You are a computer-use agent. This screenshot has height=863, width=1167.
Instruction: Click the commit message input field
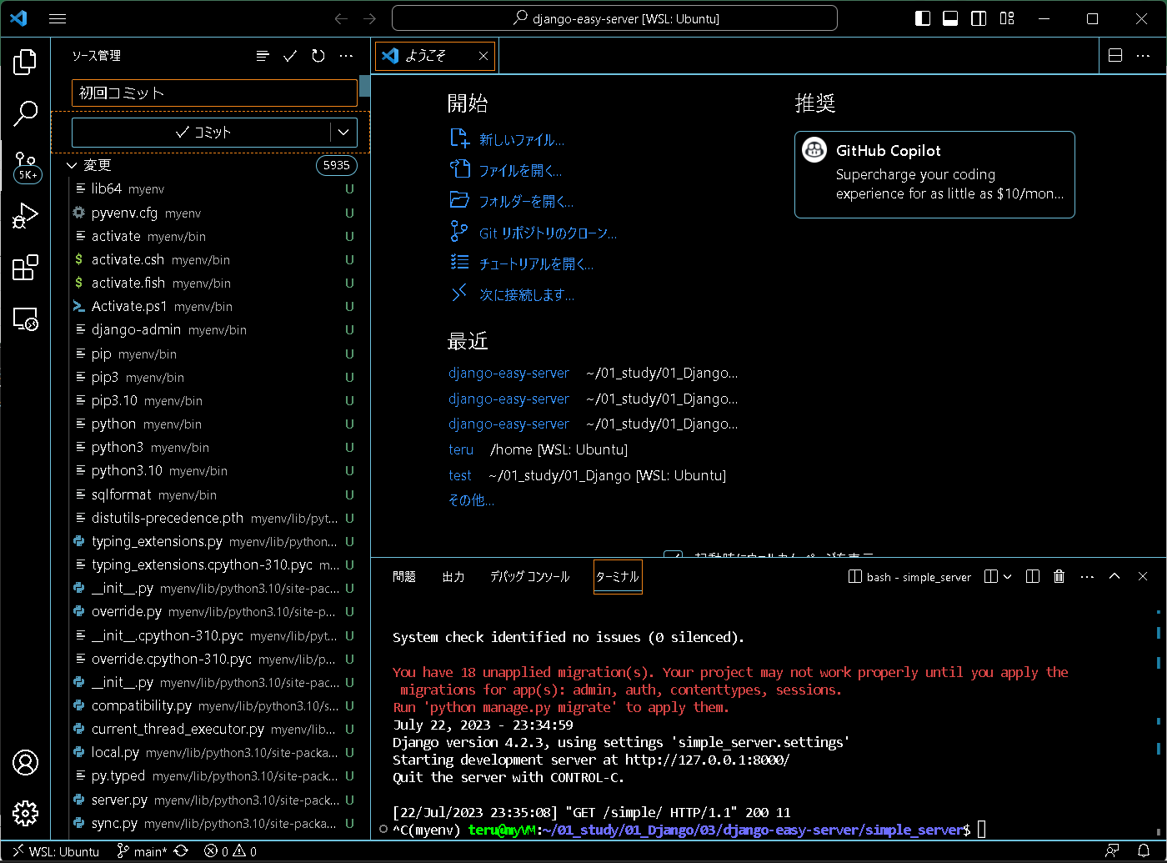(214, 93)
